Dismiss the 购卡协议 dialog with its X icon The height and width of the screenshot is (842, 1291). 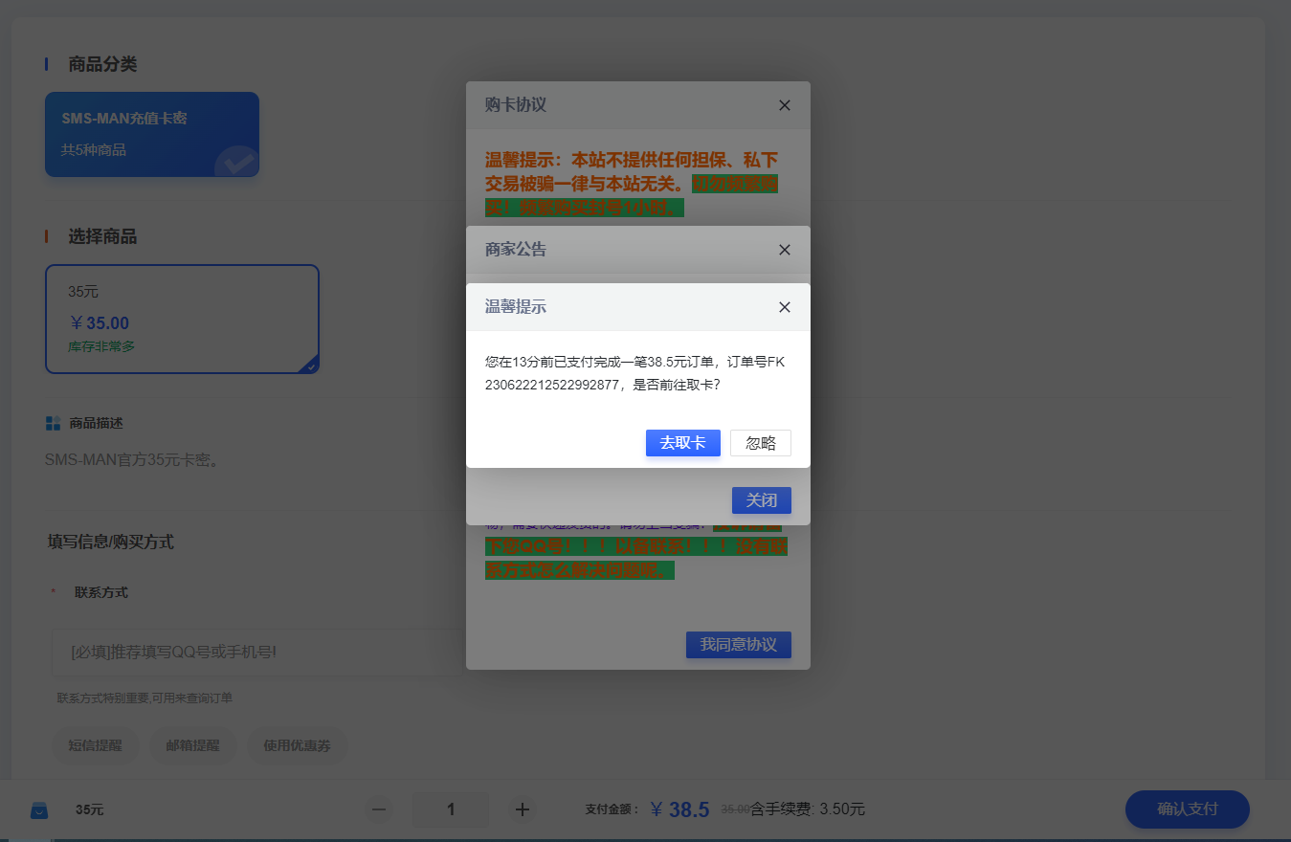(x=784, y=105)
